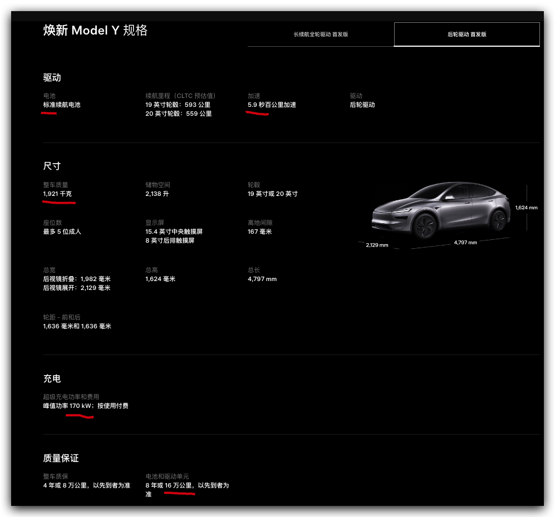Click 最多 5 位成人 seating value

point(62,232)
